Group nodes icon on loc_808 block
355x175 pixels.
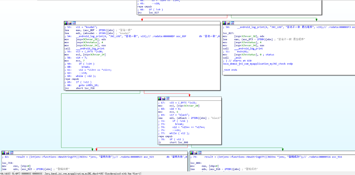point(200,153)
